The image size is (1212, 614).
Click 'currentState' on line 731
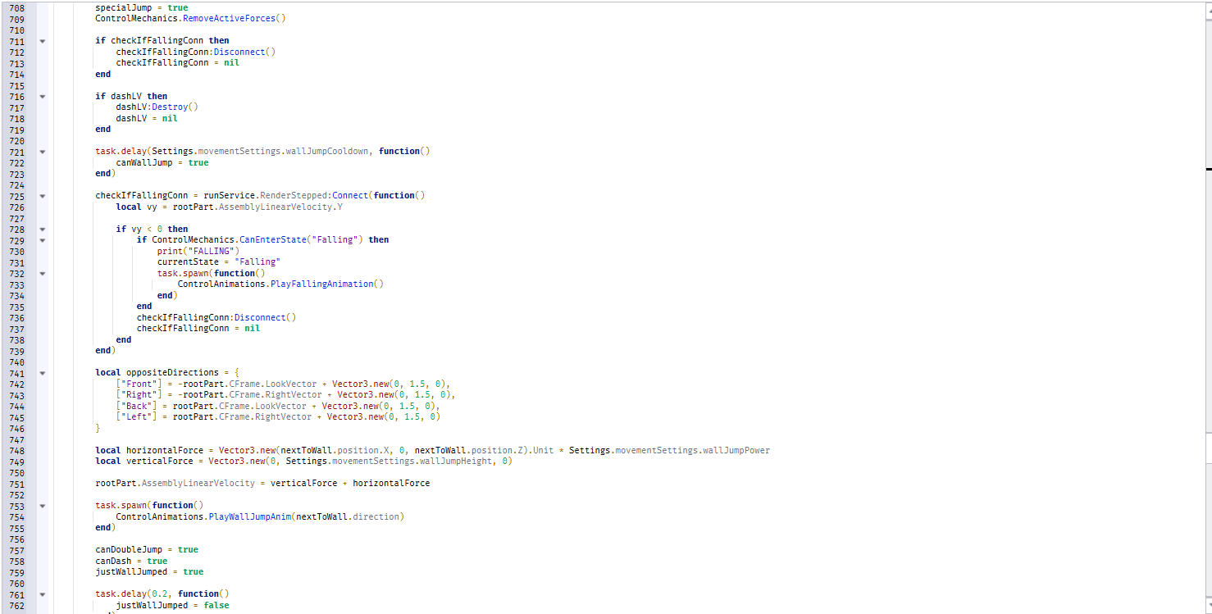pyautogui.click(x=188, y=262)
